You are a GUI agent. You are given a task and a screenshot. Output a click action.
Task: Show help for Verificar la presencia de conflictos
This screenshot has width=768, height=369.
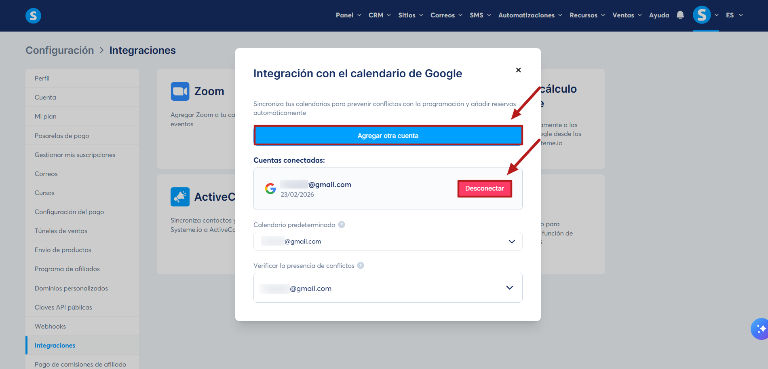361,265
